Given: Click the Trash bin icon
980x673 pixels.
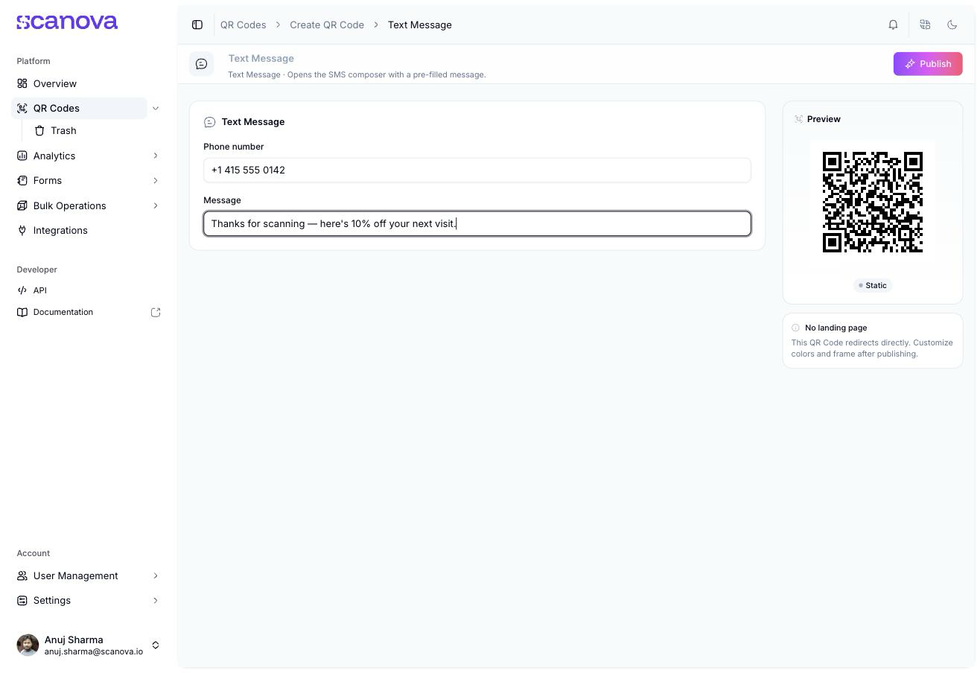Looking at the screenshot, I should tap(40, 130).
